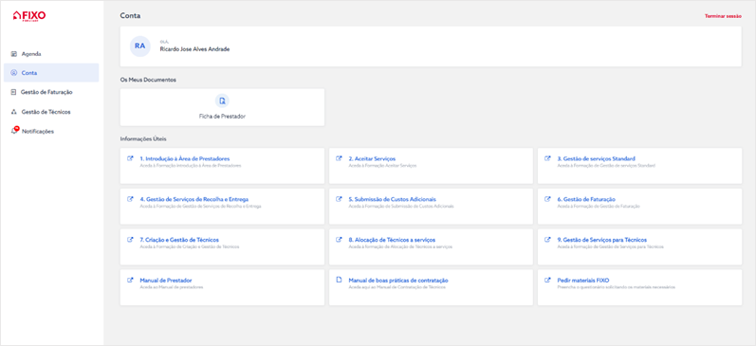Image resolution: width=756 pixels, height=346 pixels.
Task: Click external-link icon beside Pedir materiais FIXO
Action: pyautogui.click(x=547, y=280)
